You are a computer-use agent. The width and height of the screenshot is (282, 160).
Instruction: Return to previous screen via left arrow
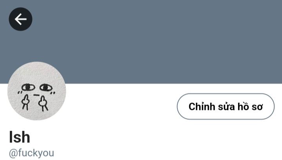click(x=20, y=19)
